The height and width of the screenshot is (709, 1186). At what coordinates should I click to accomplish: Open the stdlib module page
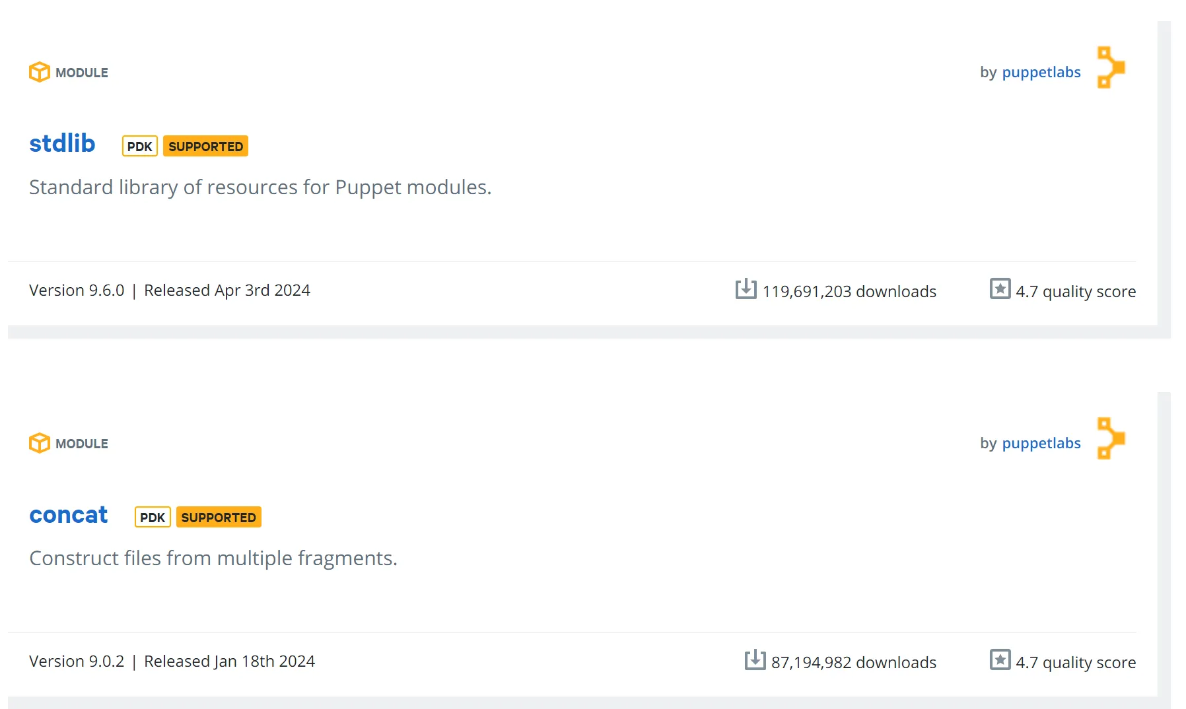[62, 143]
